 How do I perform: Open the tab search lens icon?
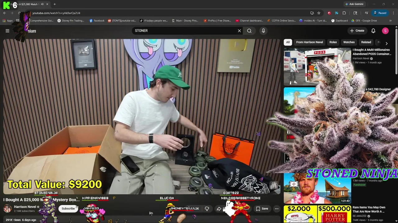[355, 13]
